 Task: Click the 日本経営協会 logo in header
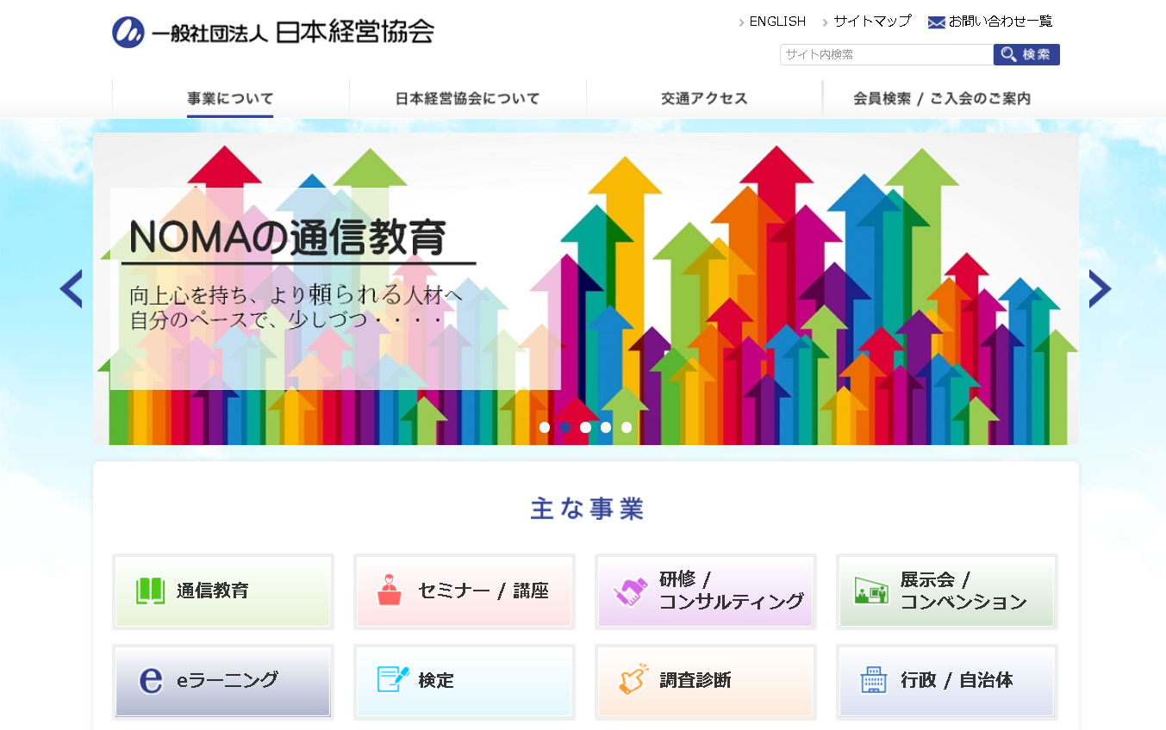(x=273, y=32)
